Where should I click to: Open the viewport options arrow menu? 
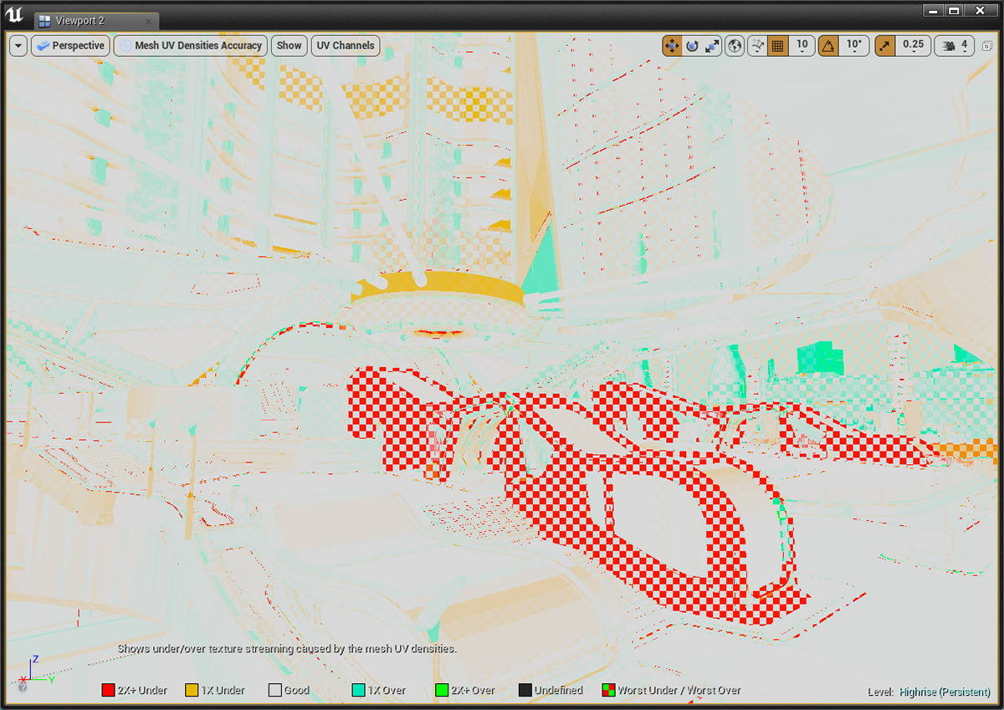[x=18, y=46]
